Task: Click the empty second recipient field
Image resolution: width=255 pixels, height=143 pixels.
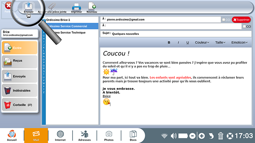Action: [171, 26]
